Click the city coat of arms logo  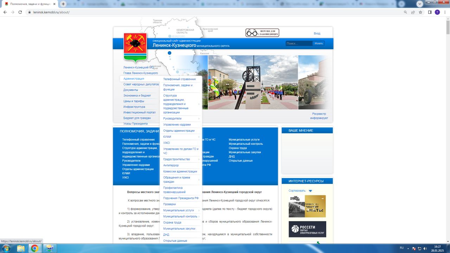pyautogui.click(x=135, y=48)
